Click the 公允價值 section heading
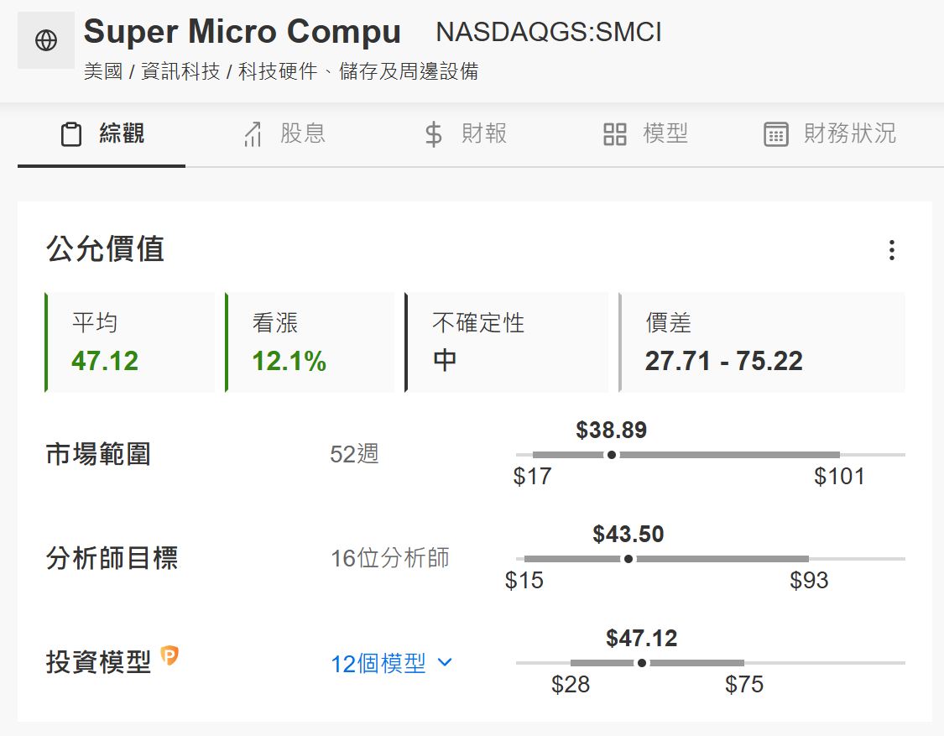The width and height of the screenshot is (944, 736). 106,248
